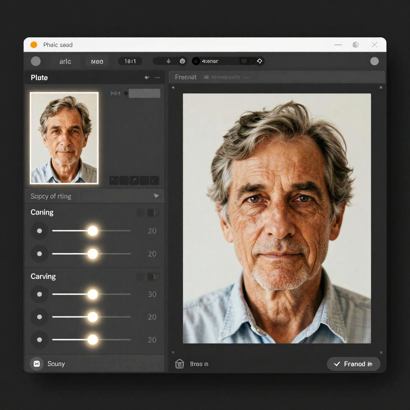410x410 pixels.
Task: Expand the 'Sopcy of rting' section arrow
Action: point(156,196)
